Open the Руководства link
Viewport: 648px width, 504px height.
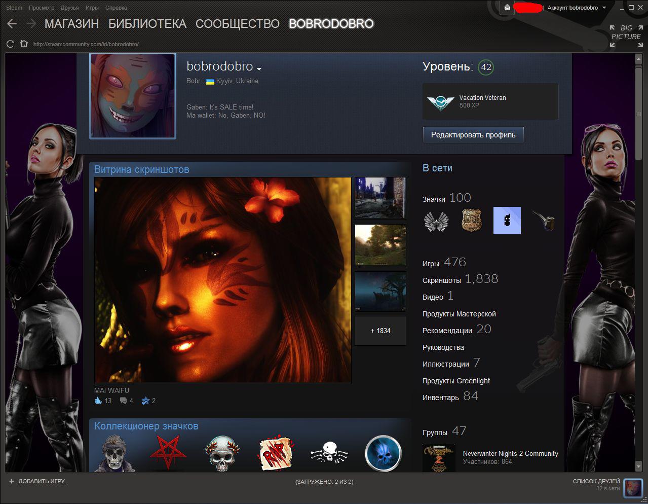443,347
